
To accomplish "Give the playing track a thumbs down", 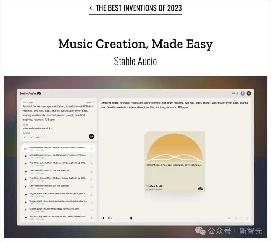I will pyautogui.click(x=241, y=218).
